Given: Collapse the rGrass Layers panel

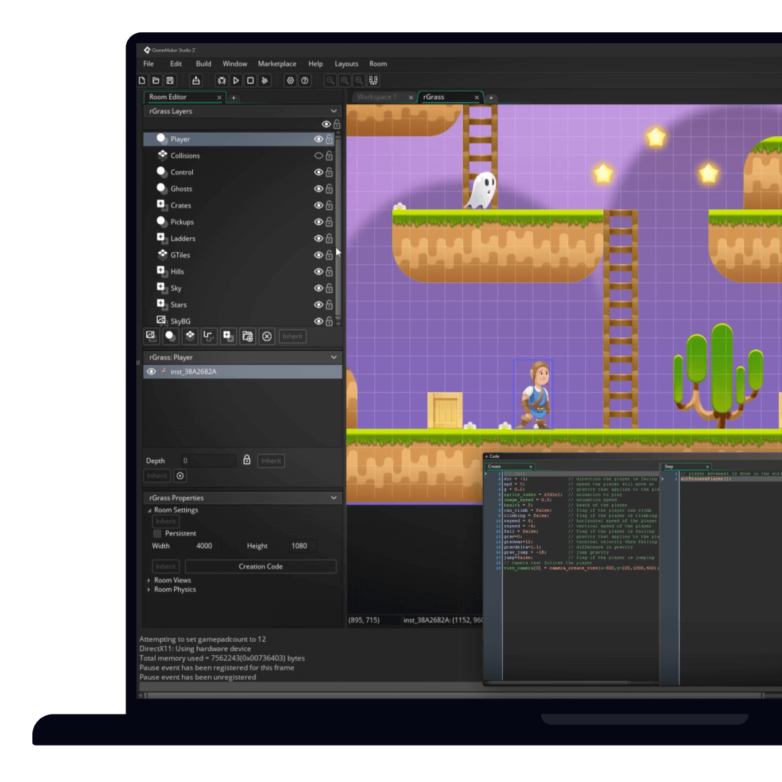Looking at the screenshot, I should pyautogui.click(x=334, y=111).
